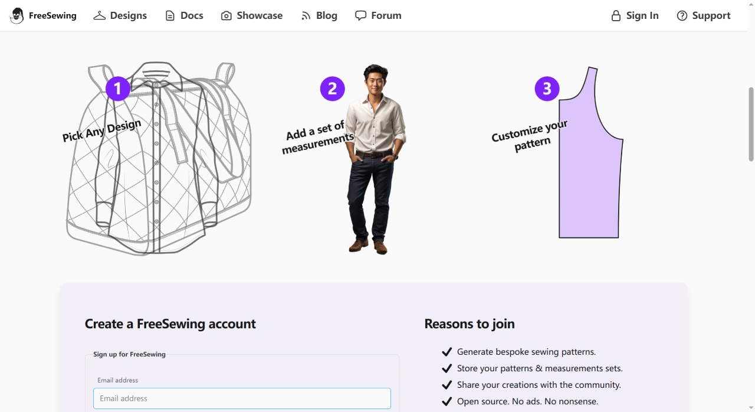Open the Sign In link

642,16
